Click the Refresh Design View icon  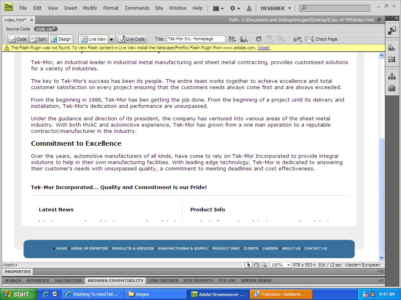click(258, 39)
